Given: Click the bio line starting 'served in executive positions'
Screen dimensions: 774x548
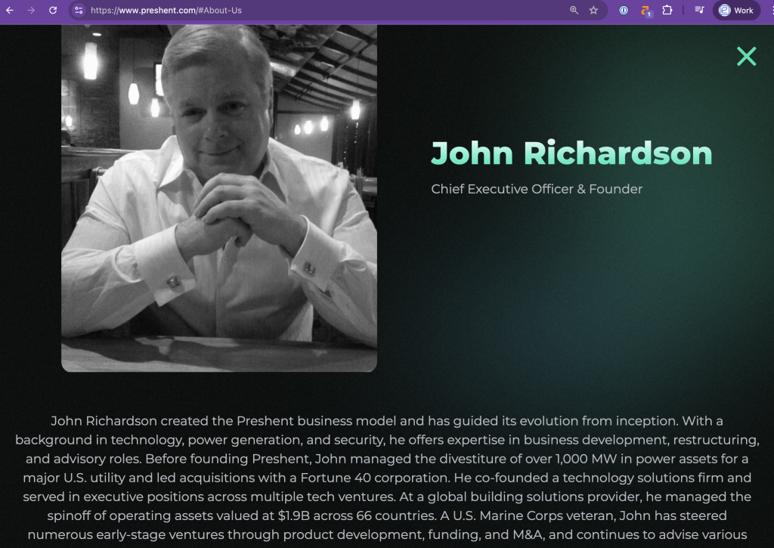Looking at the screenshot, I should (x=387, y=497).
